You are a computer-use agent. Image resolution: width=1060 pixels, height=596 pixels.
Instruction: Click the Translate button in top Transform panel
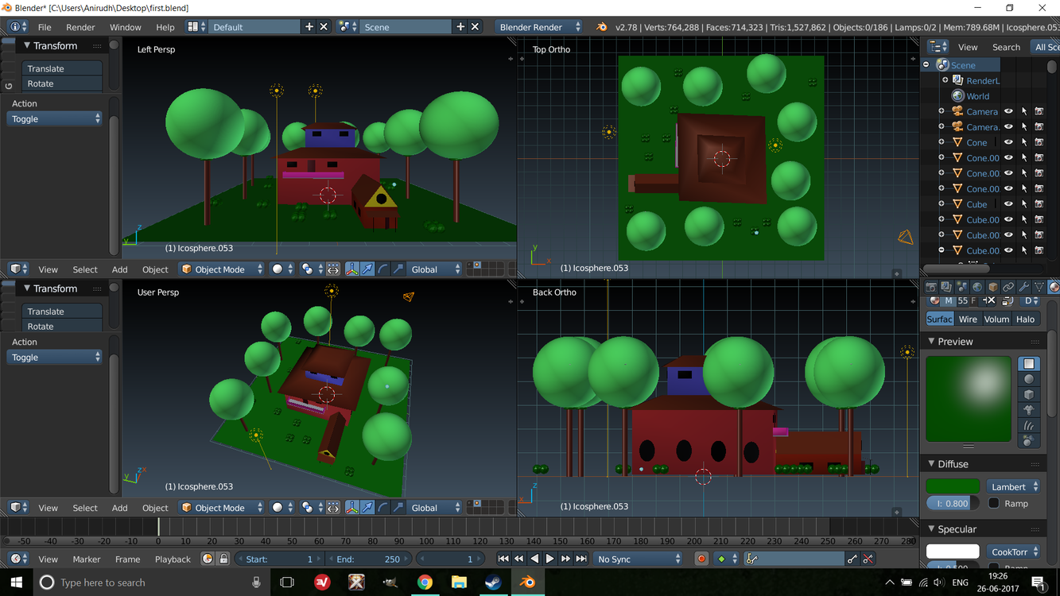tap(62, 68)
